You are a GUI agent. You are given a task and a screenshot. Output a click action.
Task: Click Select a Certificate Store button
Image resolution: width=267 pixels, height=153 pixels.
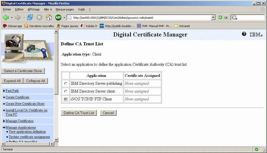click(x=23, y=71)
